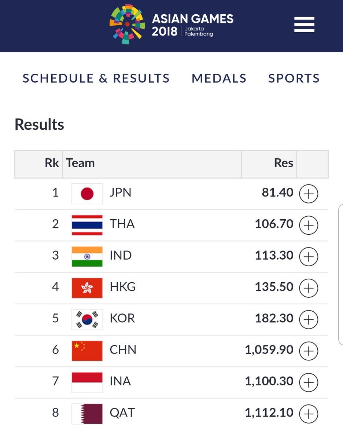Expand IND result details with plus icon
343x440 pixels.
pyautogui.click(x=309, y=257)
